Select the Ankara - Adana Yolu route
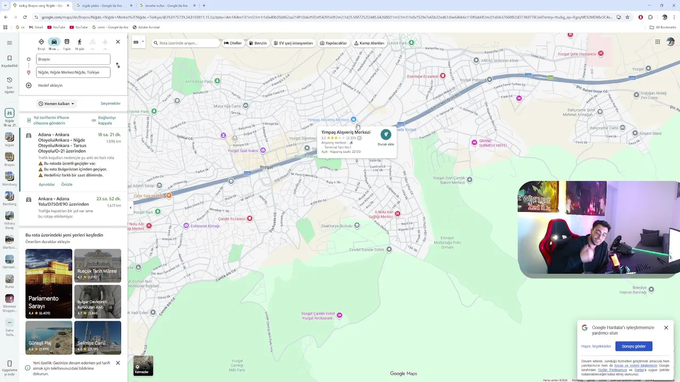The height and width of the screenshot is (382, 680). click(73, 207)
